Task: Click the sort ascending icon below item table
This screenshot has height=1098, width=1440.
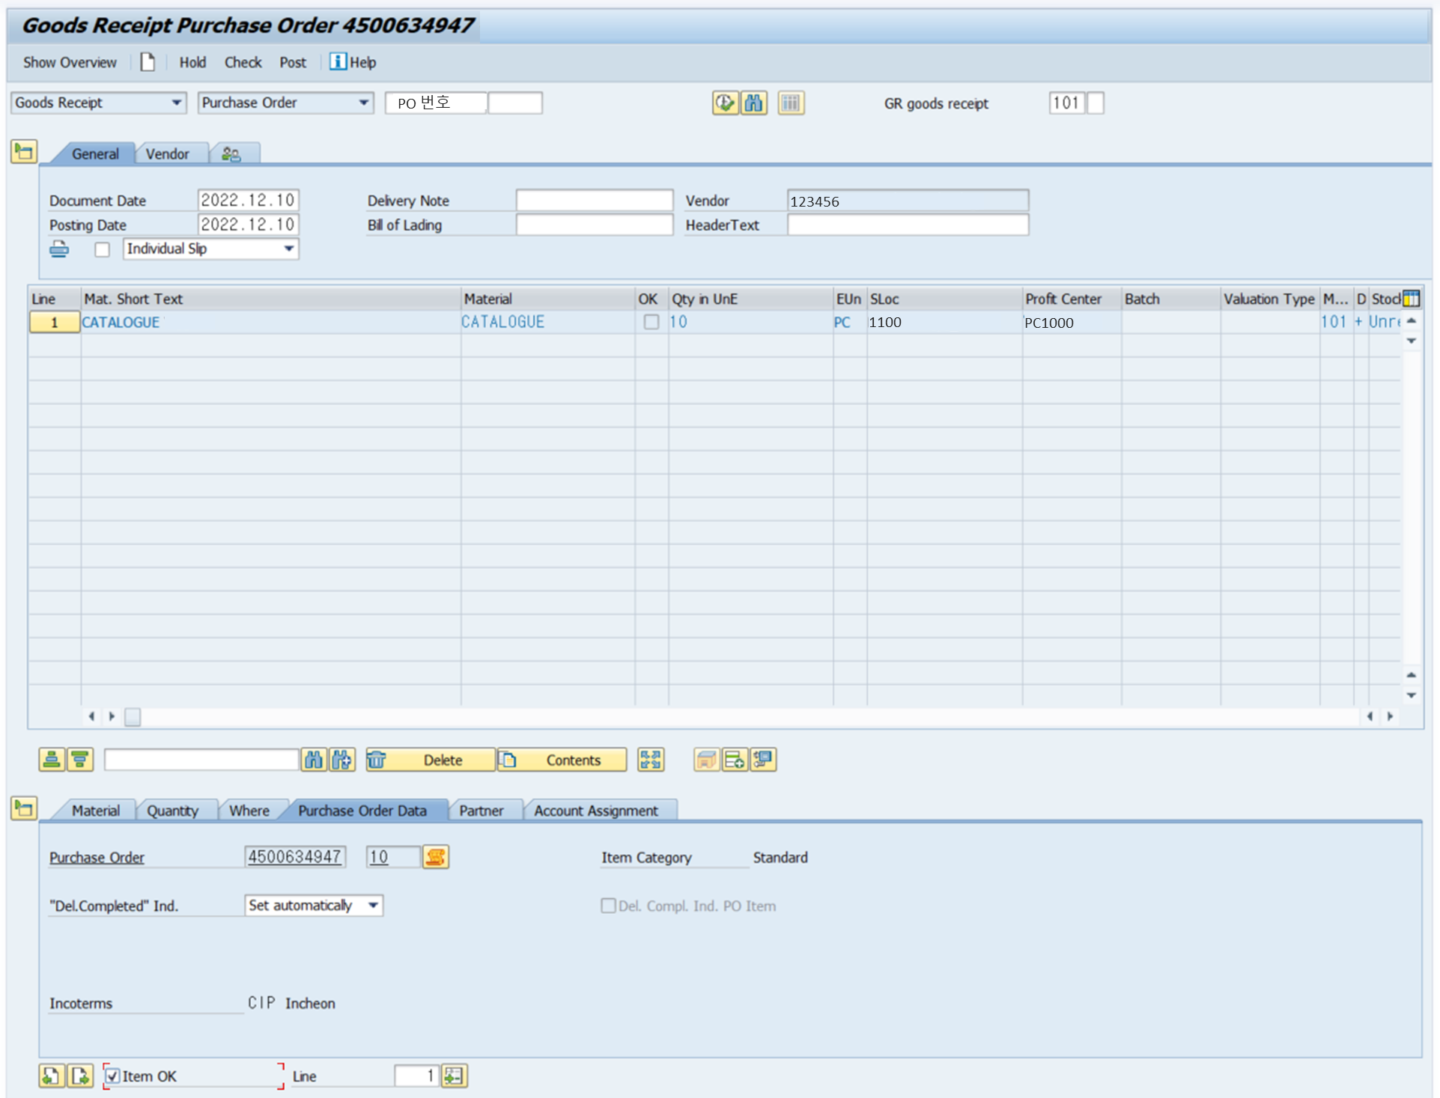Action: coord(51,760)
